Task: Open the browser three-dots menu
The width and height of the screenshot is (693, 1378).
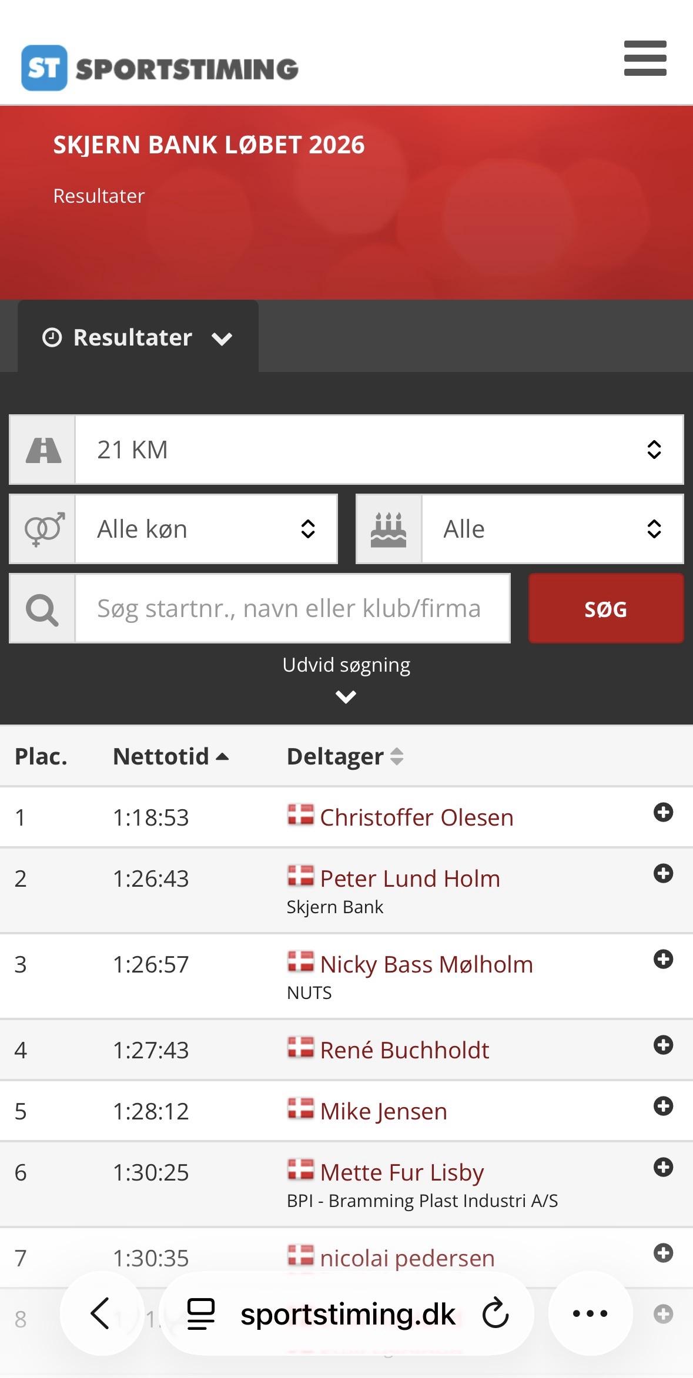Action: (590, 1313)
